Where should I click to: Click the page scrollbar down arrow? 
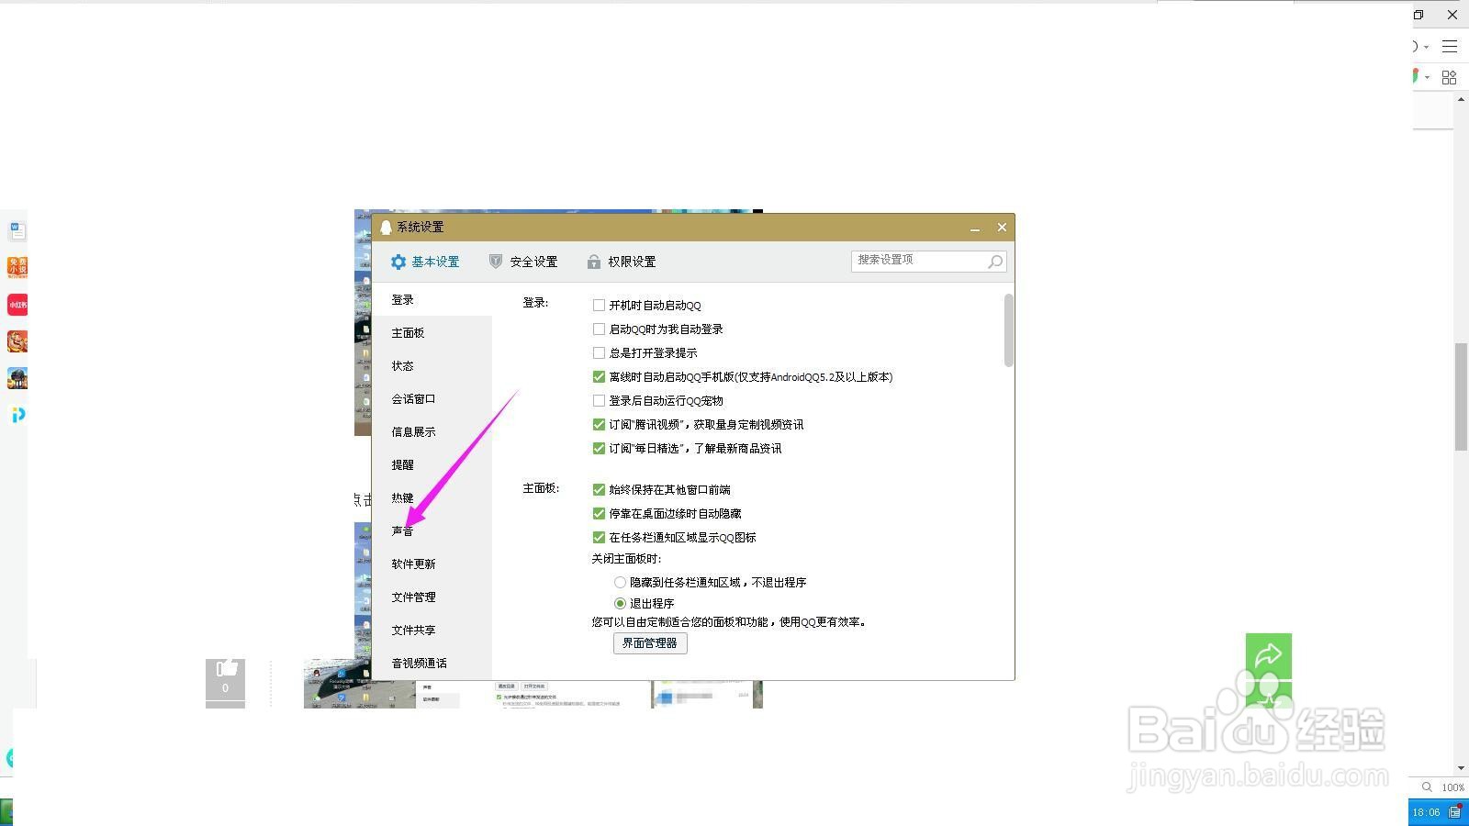click(x=1461, y=768)
